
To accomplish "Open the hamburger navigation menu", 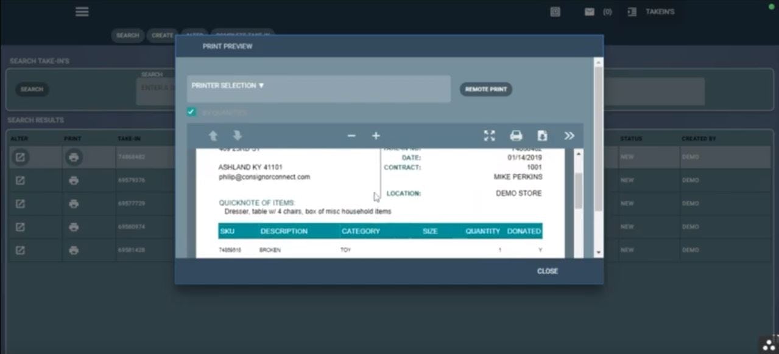I will coord(82,11).
